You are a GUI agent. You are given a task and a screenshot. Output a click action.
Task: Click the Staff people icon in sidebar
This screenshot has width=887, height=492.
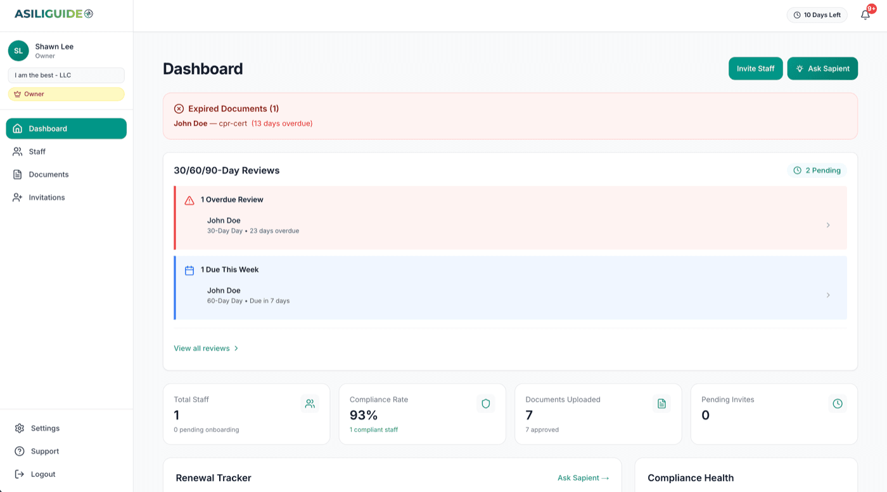17,151
